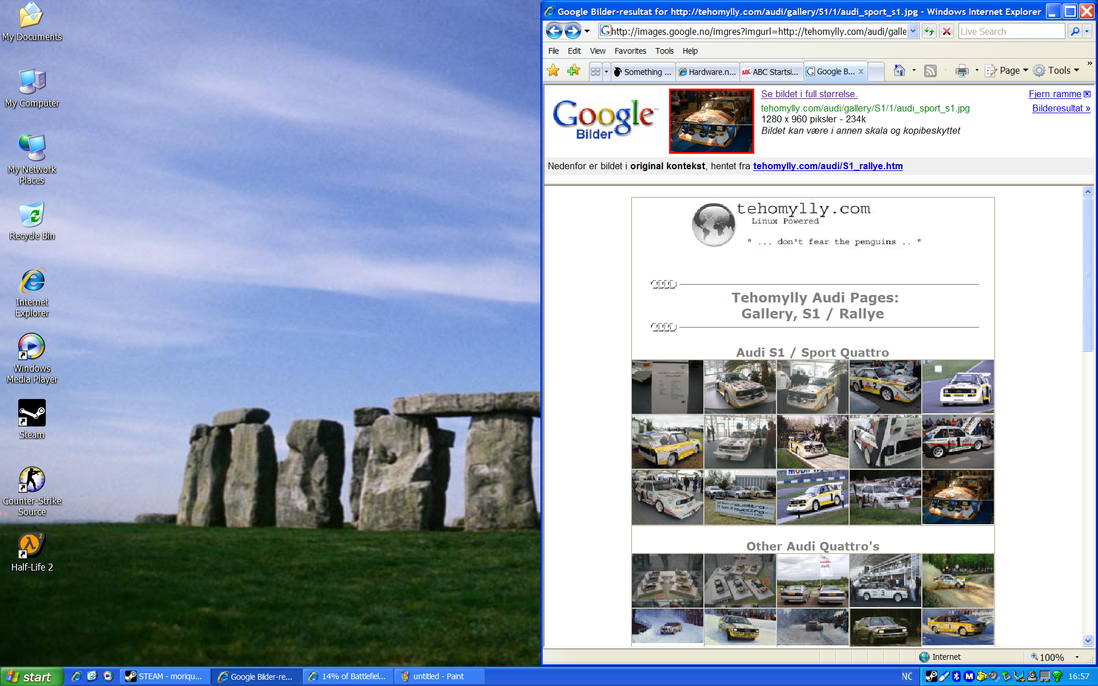The height and width of the screenshot is (686, 1098).
Task: Select the Recycle Bin icon
Action: coord(31,221)
